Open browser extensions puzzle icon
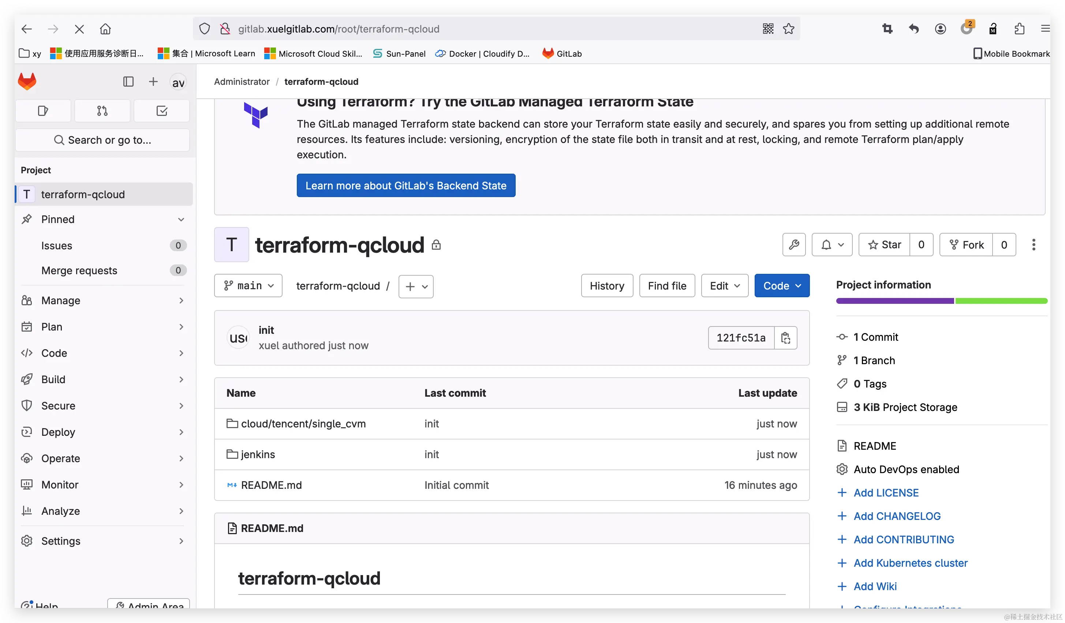Viewport: 1065px width, 623px height. [x=1019, y=29]
